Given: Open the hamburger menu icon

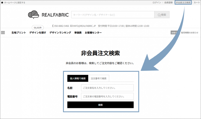Looking at the screenshot, I should click(x=3, y=33).
